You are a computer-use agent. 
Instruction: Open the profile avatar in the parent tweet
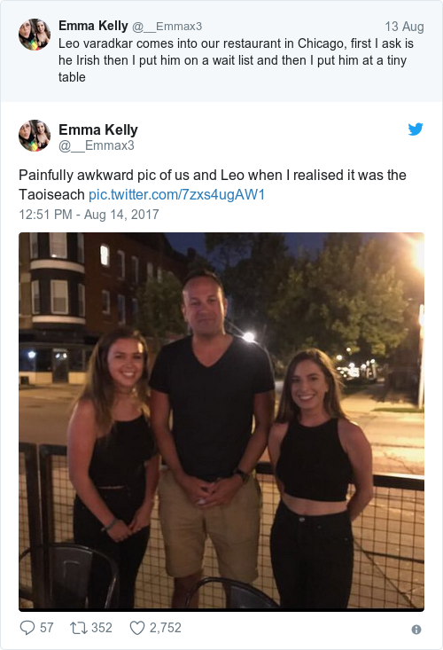(35, 35)
